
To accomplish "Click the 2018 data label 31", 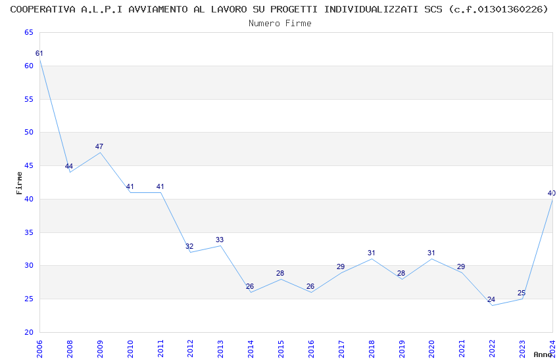I will [371, 253].
